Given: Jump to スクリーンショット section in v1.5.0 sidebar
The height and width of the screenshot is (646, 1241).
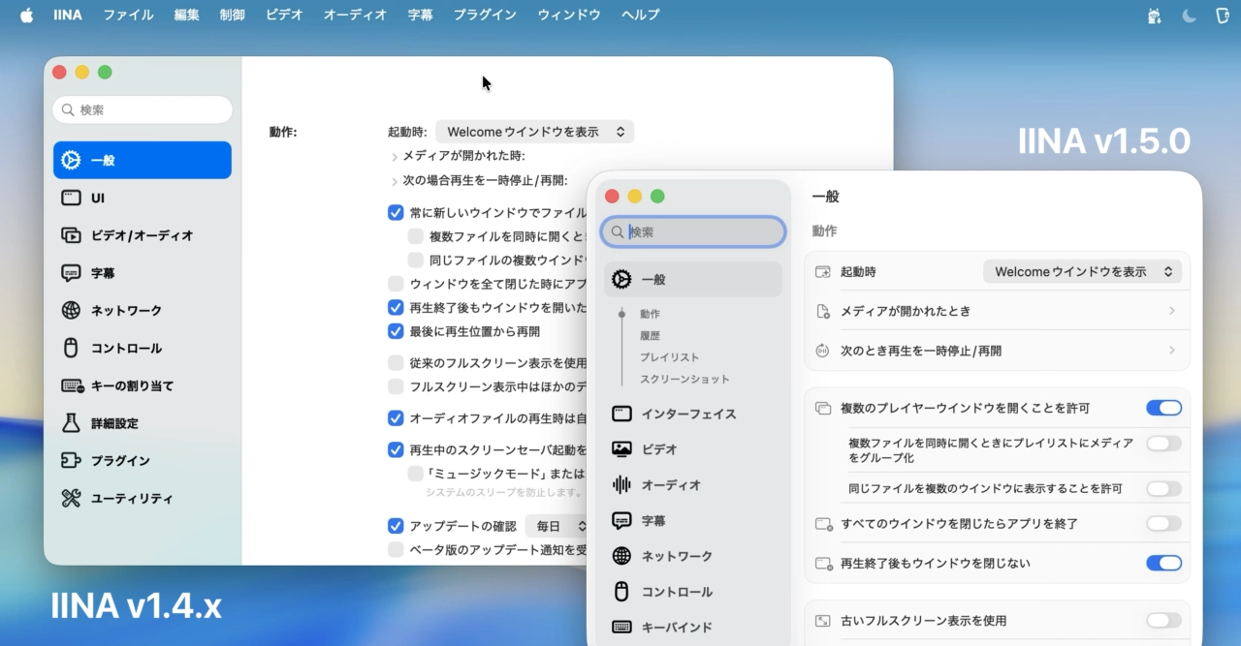Looking at the screenshot, I should (684, 380).
